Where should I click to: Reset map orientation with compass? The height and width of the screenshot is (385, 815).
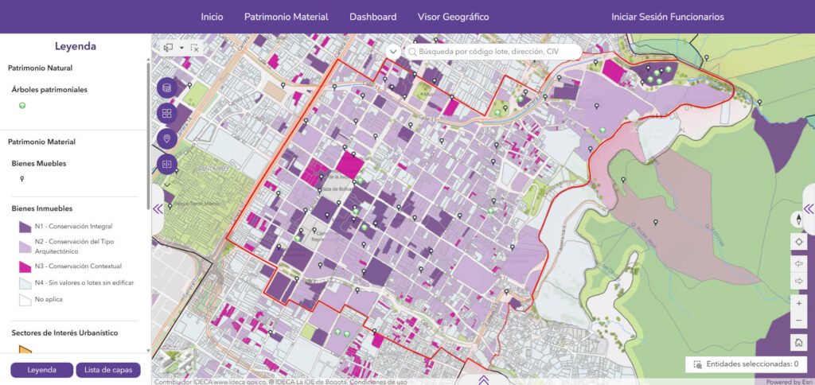click(x=798, y=220)
